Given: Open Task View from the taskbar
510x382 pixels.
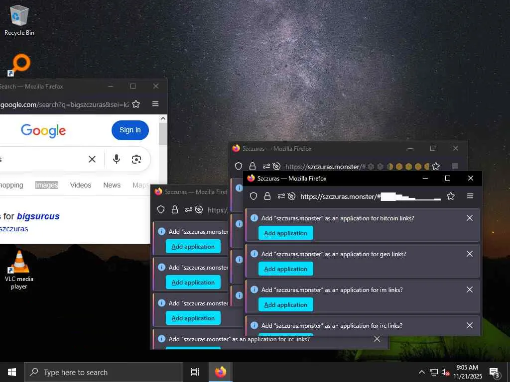Looking at the screenshot, I should [x=195, y=372].
